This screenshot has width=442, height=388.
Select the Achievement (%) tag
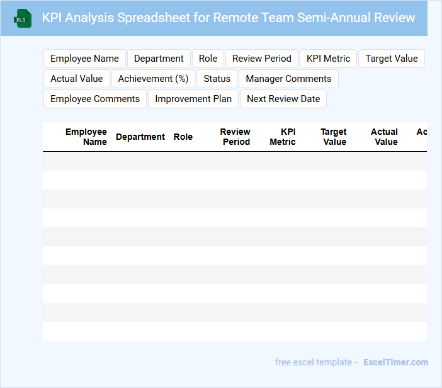153,79
